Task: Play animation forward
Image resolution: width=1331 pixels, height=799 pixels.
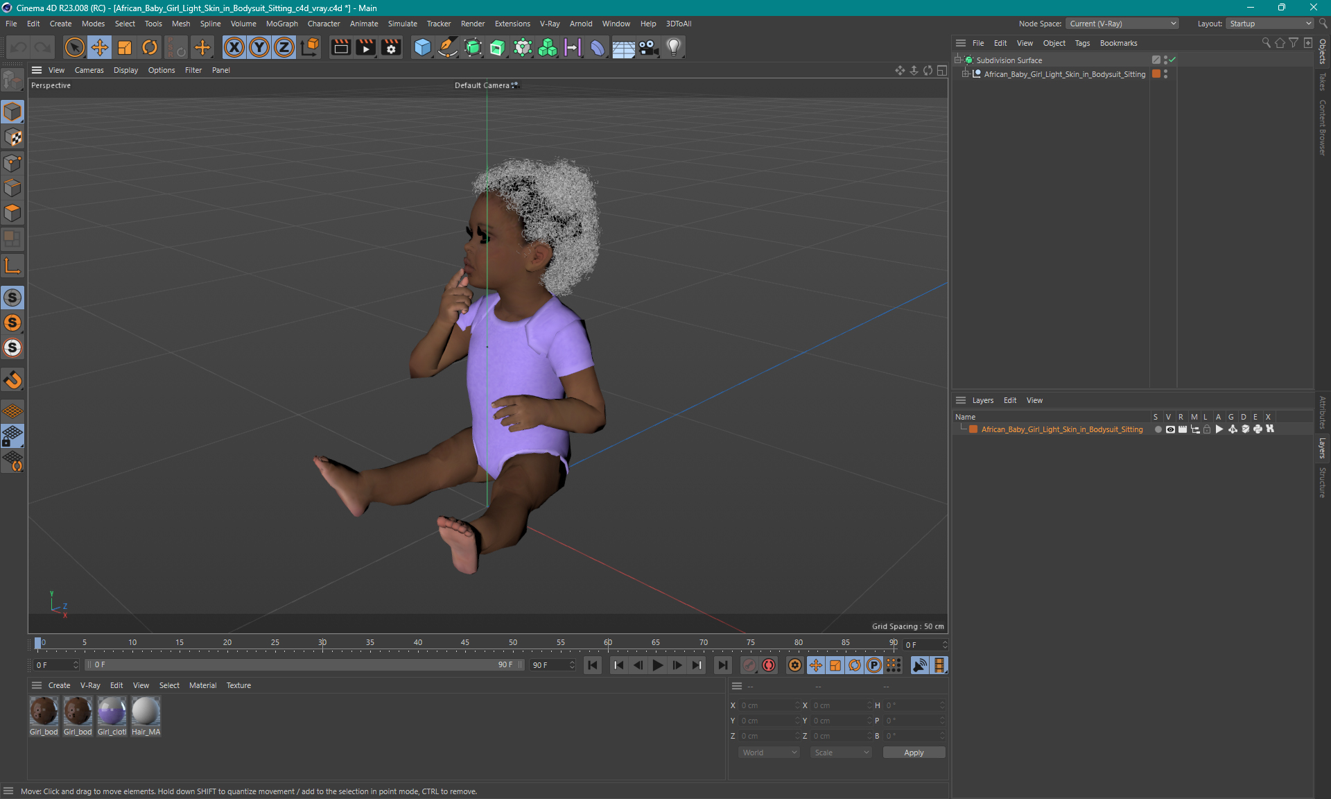Action: (x=658, y=665)
